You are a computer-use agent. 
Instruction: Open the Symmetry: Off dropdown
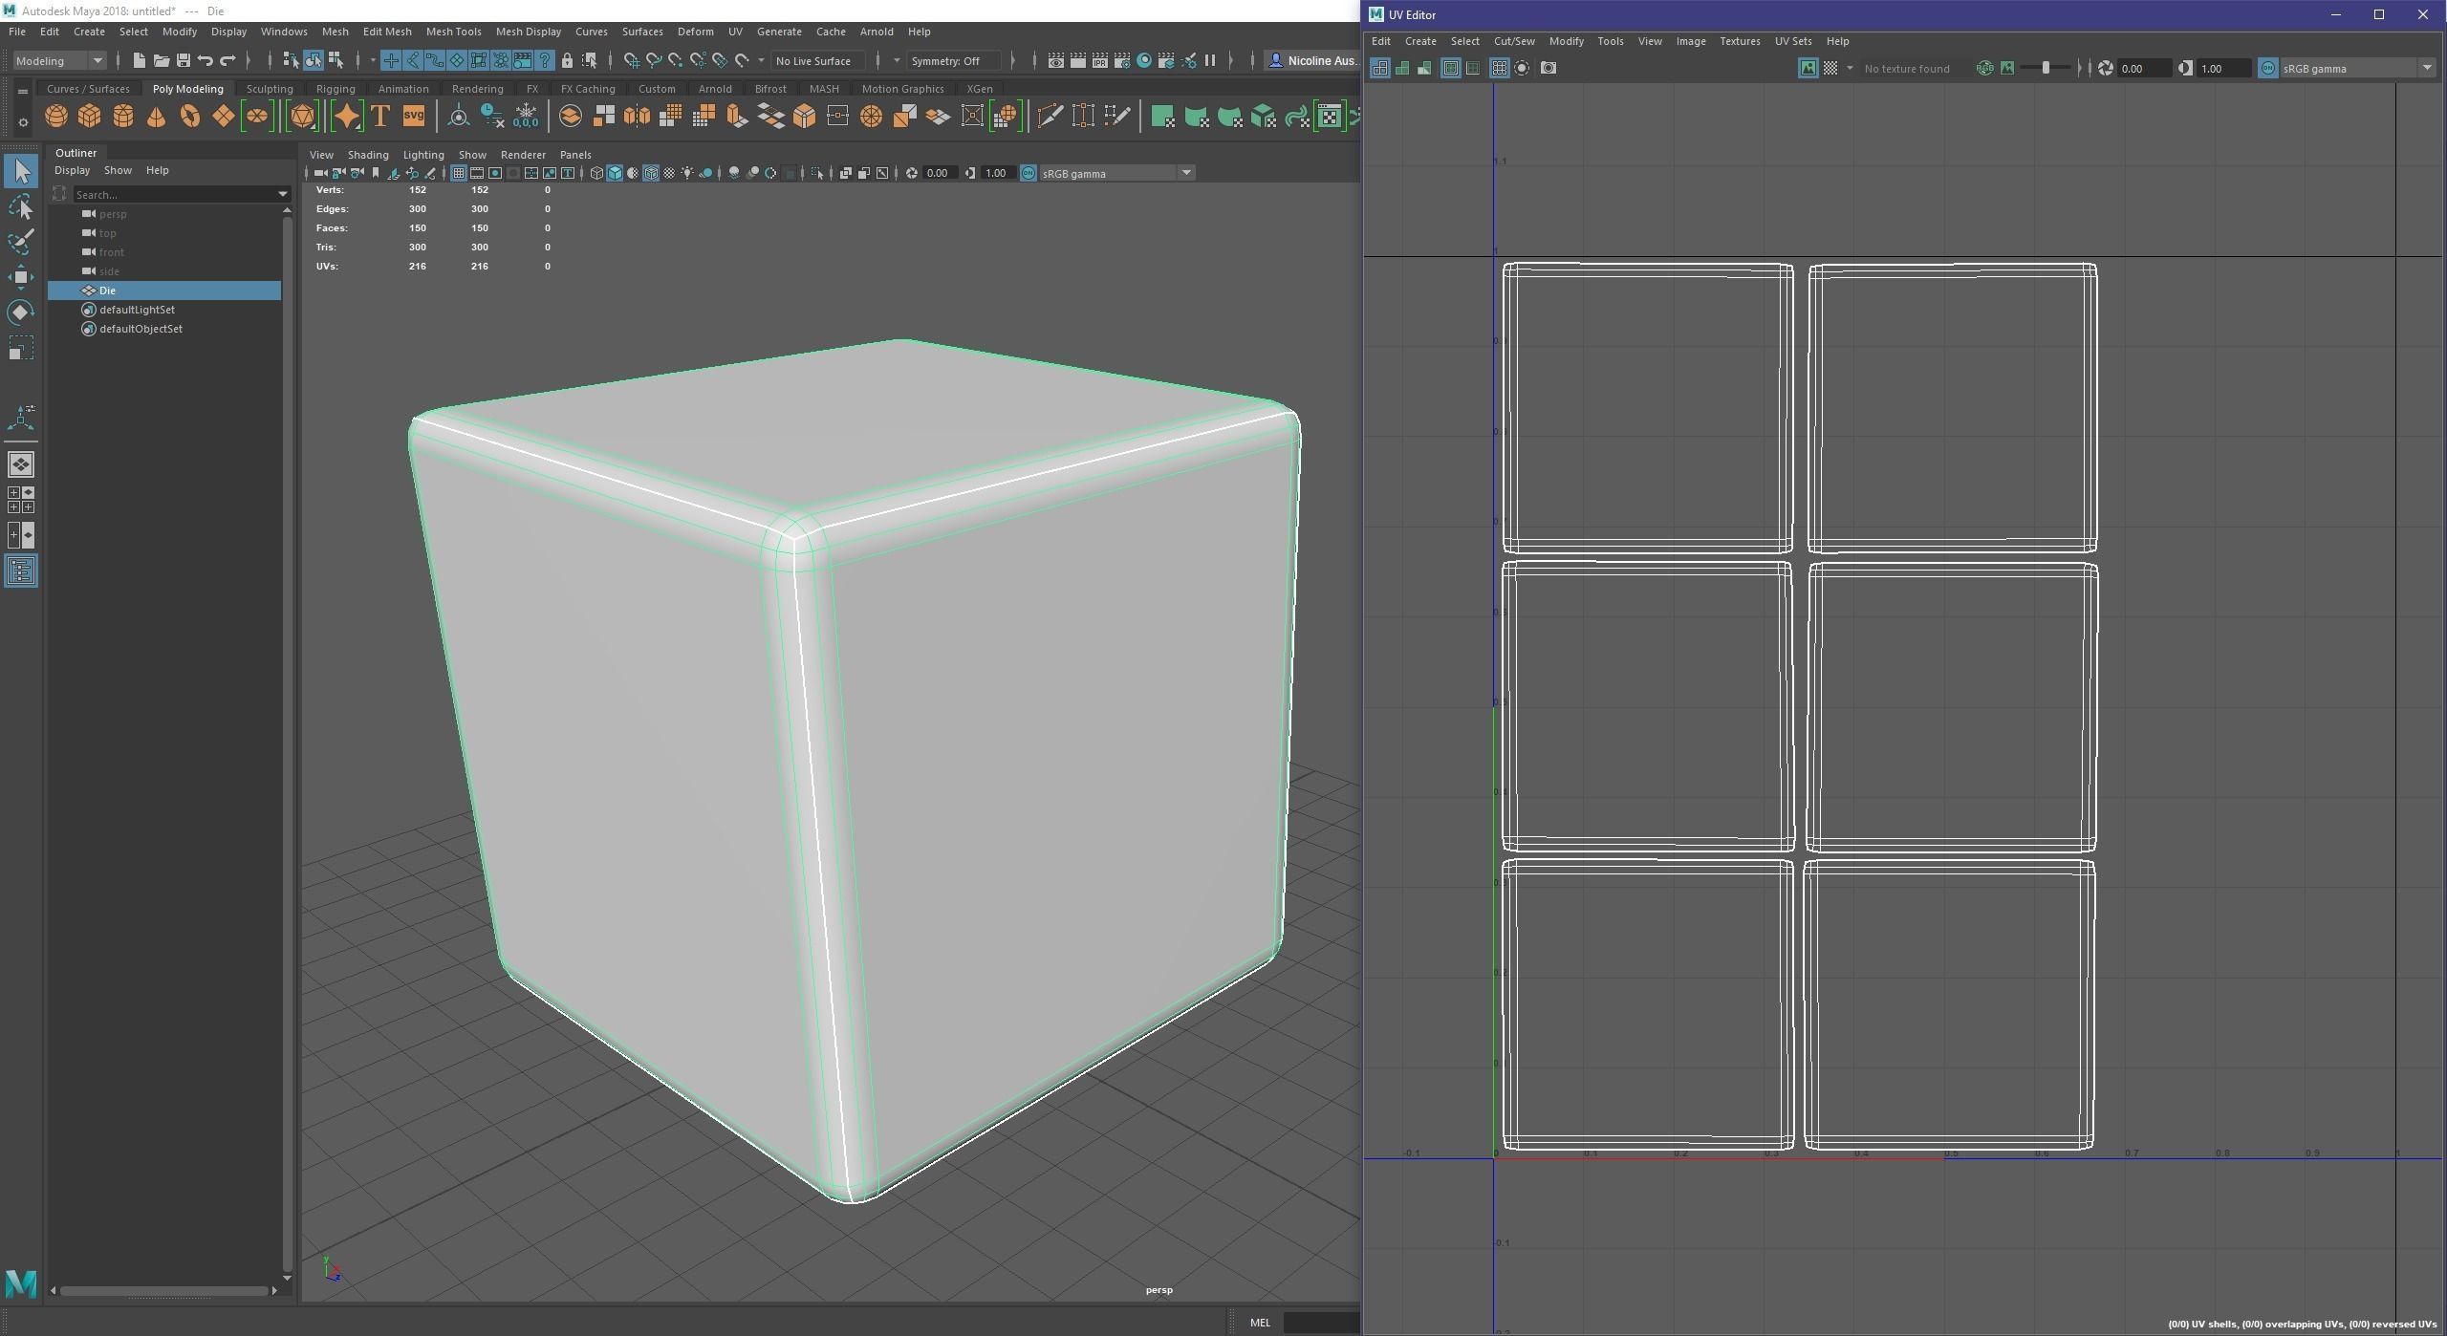[953, 60]
